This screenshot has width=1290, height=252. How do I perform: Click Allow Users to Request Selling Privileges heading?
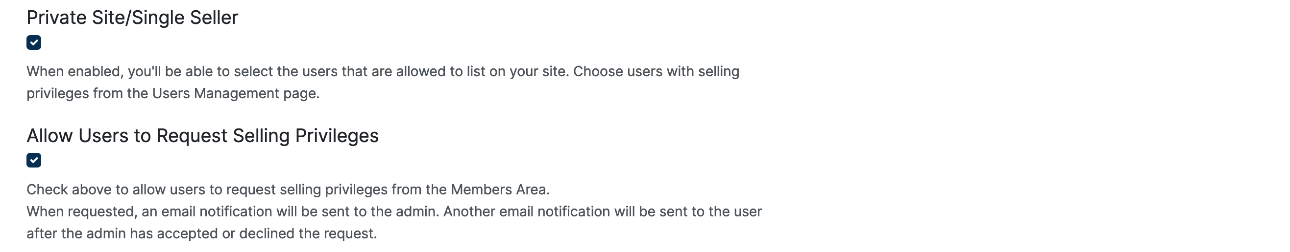(x=202, y=136)
